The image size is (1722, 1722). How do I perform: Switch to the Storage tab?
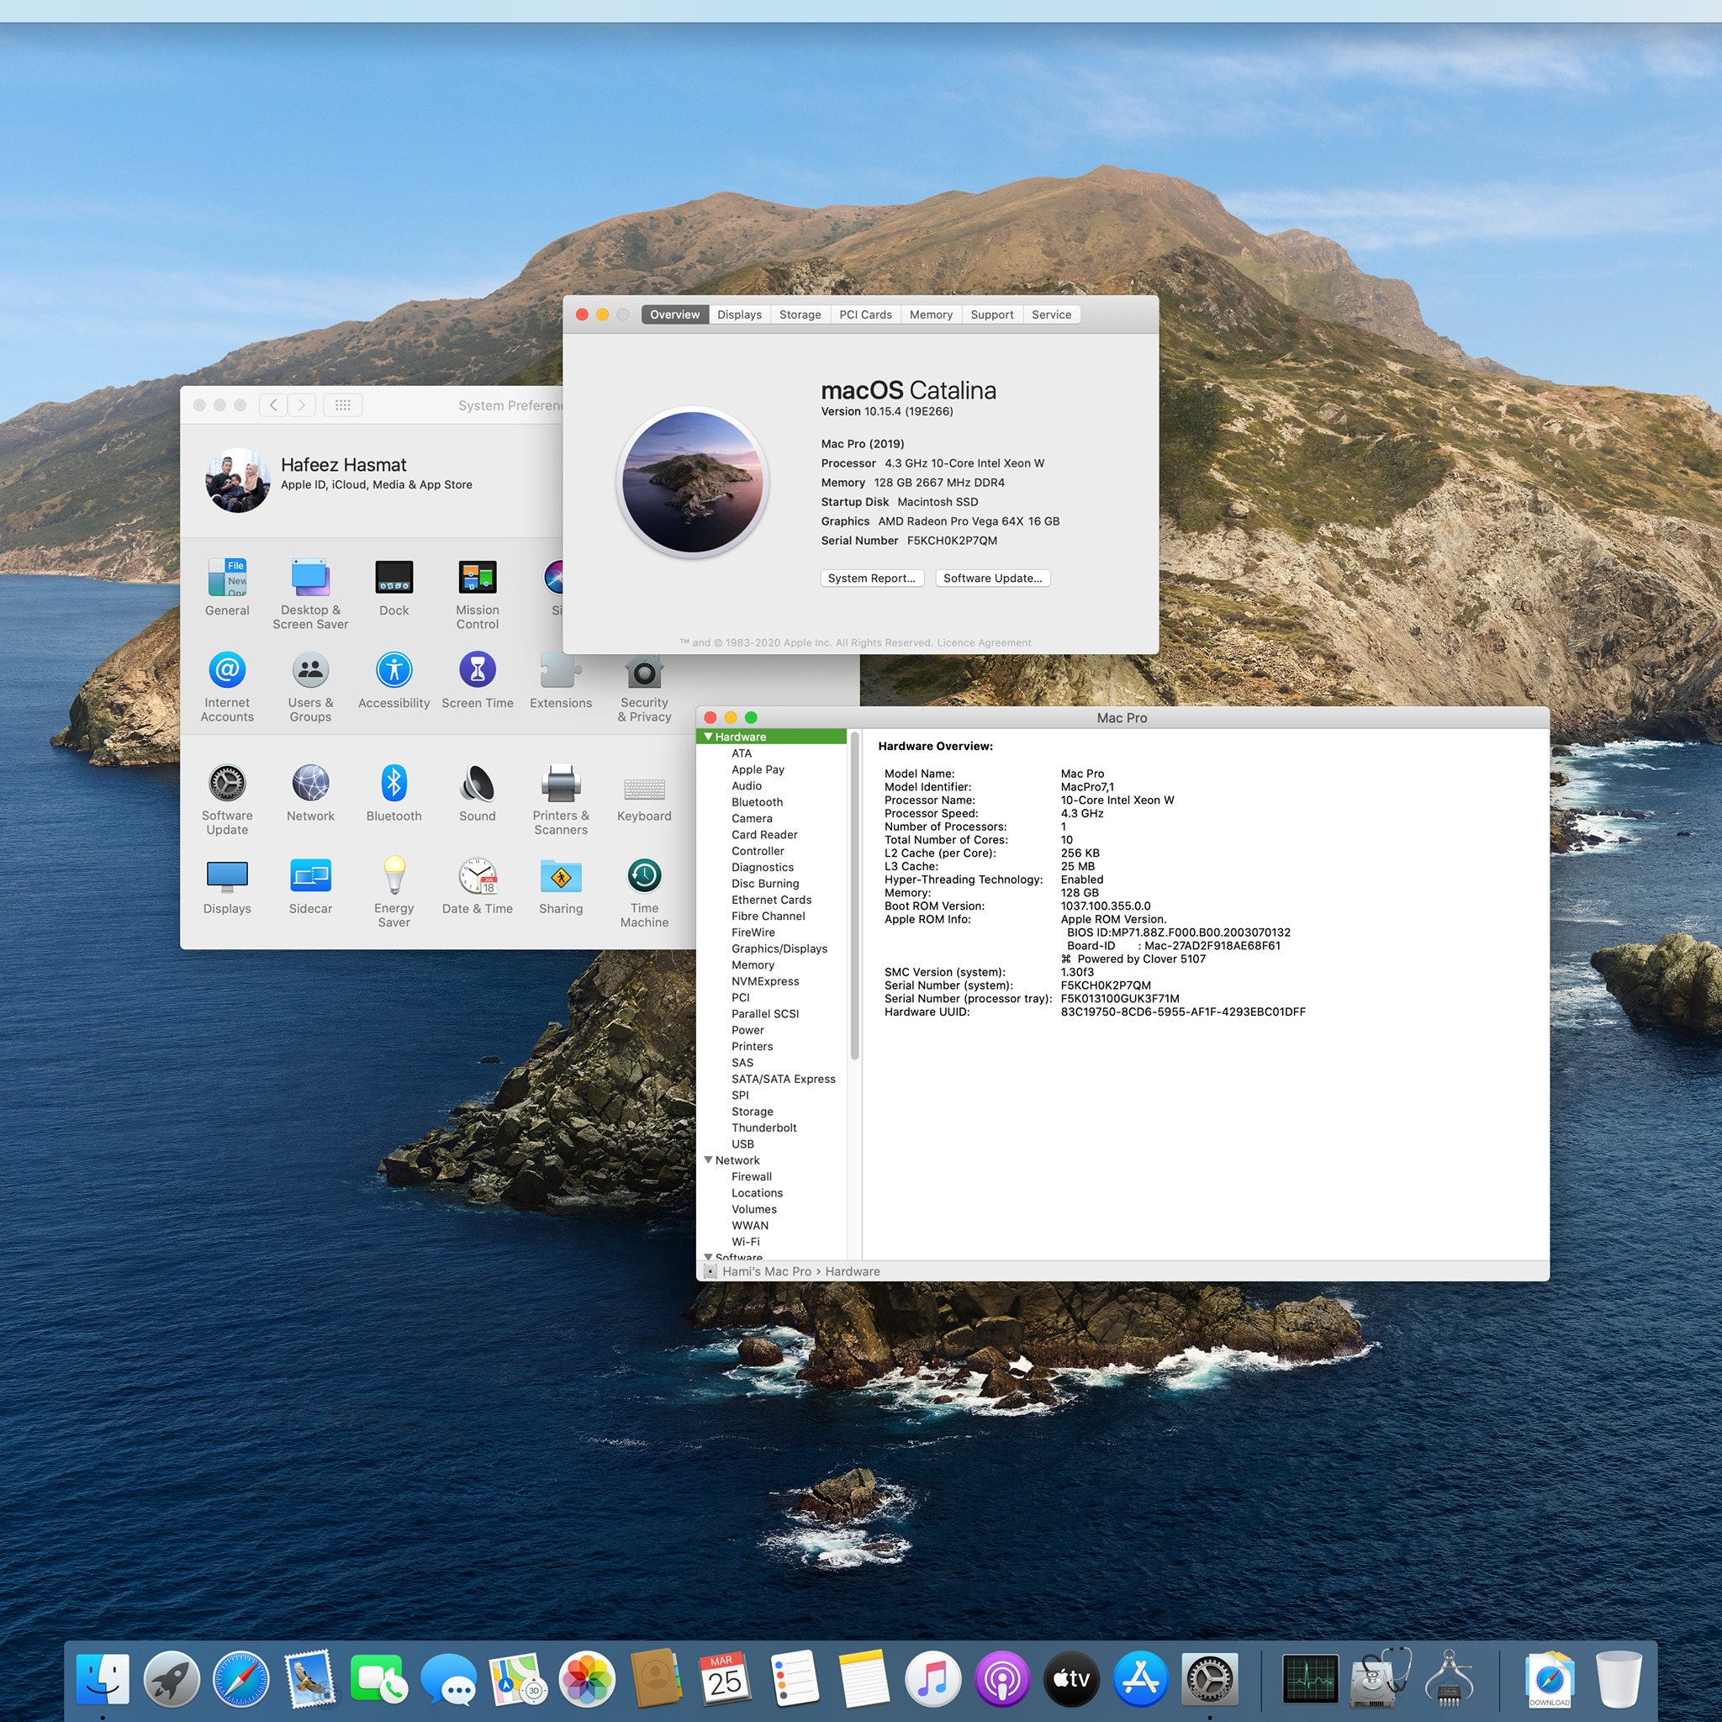click(x=800, y=314)
